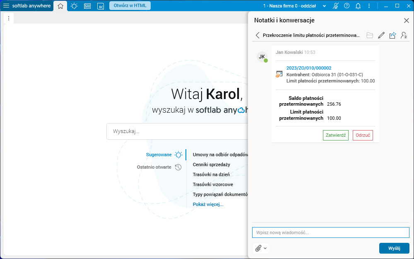Open the share conversation icon
414x259 pixels.
point(392,35)
